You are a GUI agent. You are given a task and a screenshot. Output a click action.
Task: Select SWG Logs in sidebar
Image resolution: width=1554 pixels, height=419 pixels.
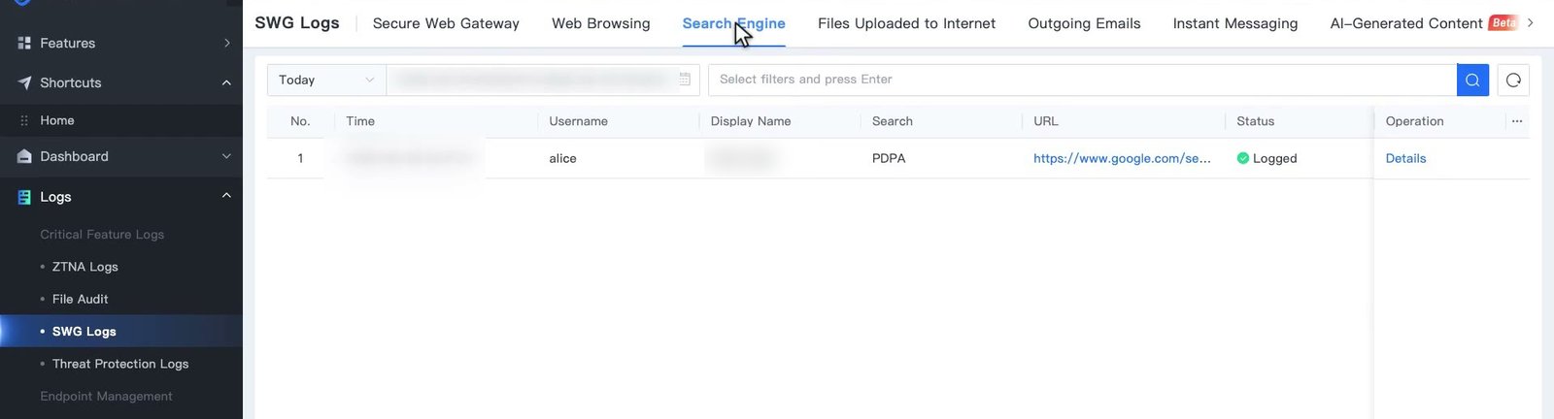[x=84, y=331]
